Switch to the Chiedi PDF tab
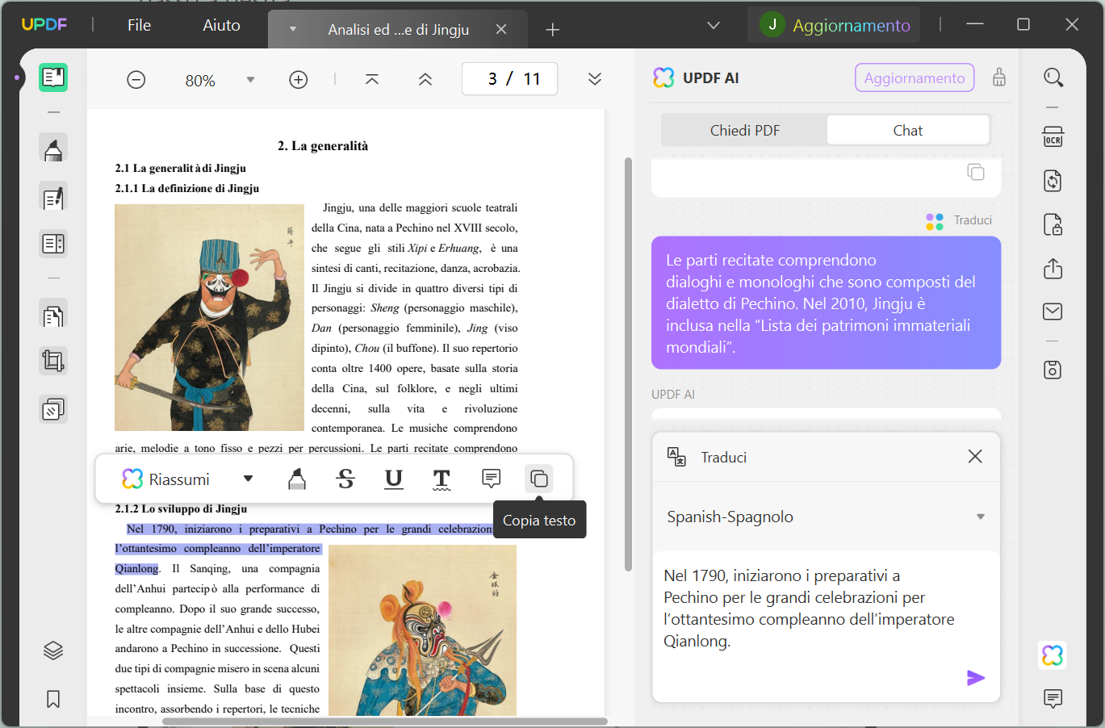The height and width of the screenshot is (728, 1105). (745, 131)
